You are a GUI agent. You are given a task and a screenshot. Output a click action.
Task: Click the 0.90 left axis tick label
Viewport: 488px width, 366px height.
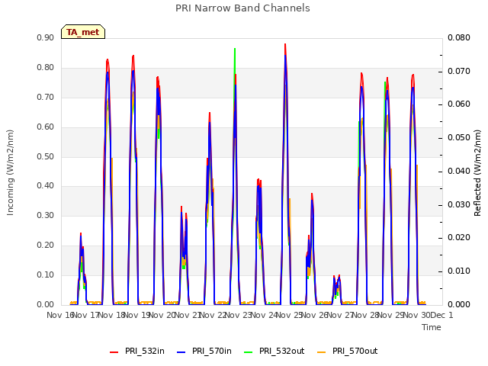(x=46, y=37)
